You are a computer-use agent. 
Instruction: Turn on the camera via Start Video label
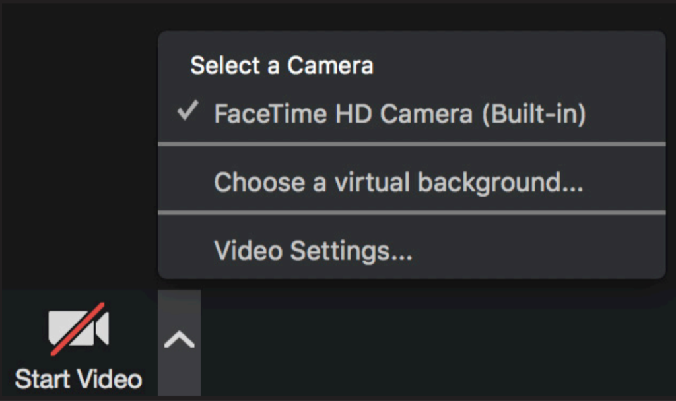click(79, 379)
